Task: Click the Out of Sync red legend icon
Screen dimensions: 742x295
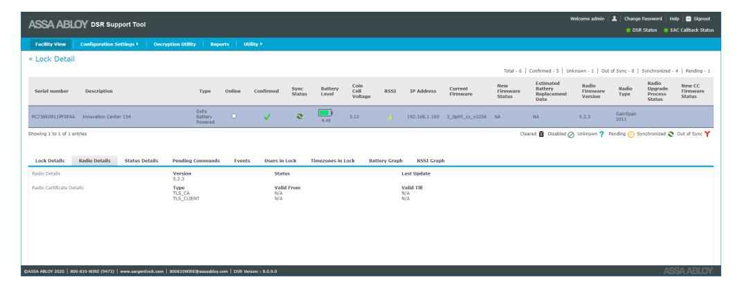Action: pyautogui.click(x=707, y=134)
